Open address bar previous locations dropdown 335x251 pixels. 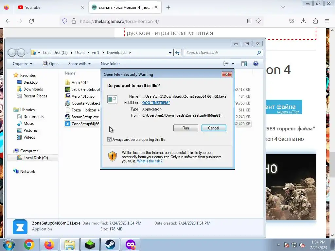[170, 53]
